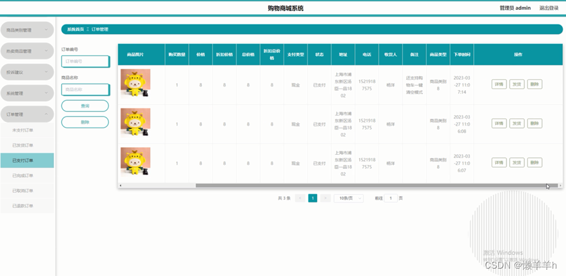Open the 10条/页 page size dropdown
The width and height of the screenshot is (566, 276).
point(349,198)
